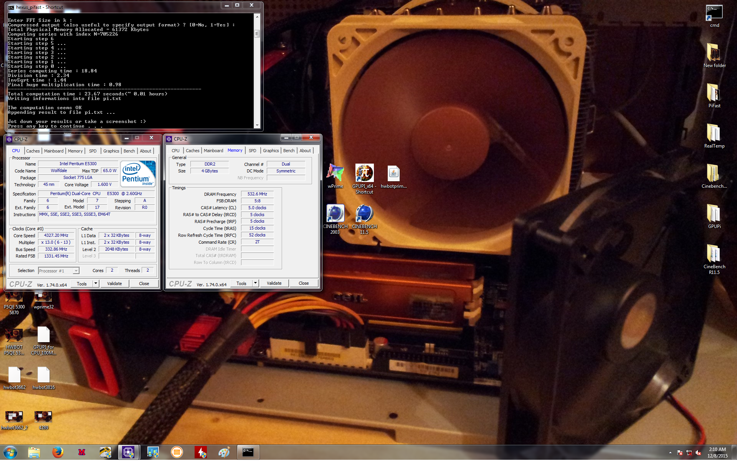
Task: Expand Tools dropdown arrow in left CPU-Z
Action: click(96, 284)
